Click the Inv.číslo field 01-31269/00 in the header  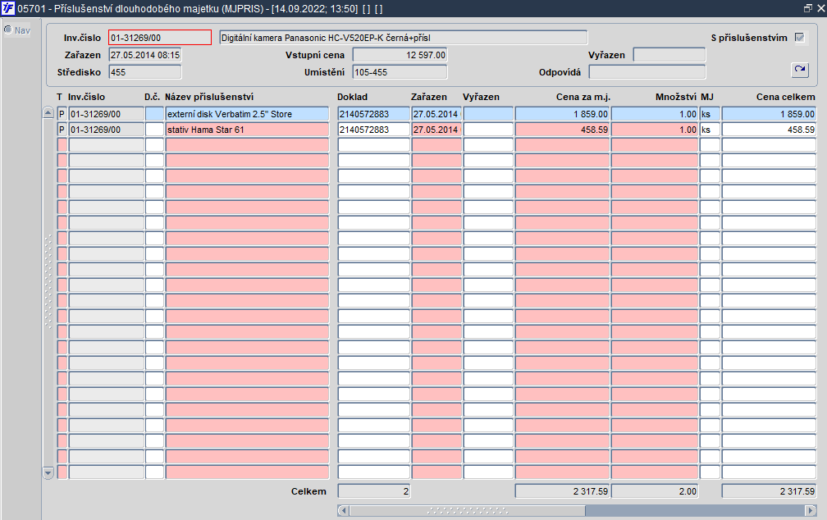[160, 38]
